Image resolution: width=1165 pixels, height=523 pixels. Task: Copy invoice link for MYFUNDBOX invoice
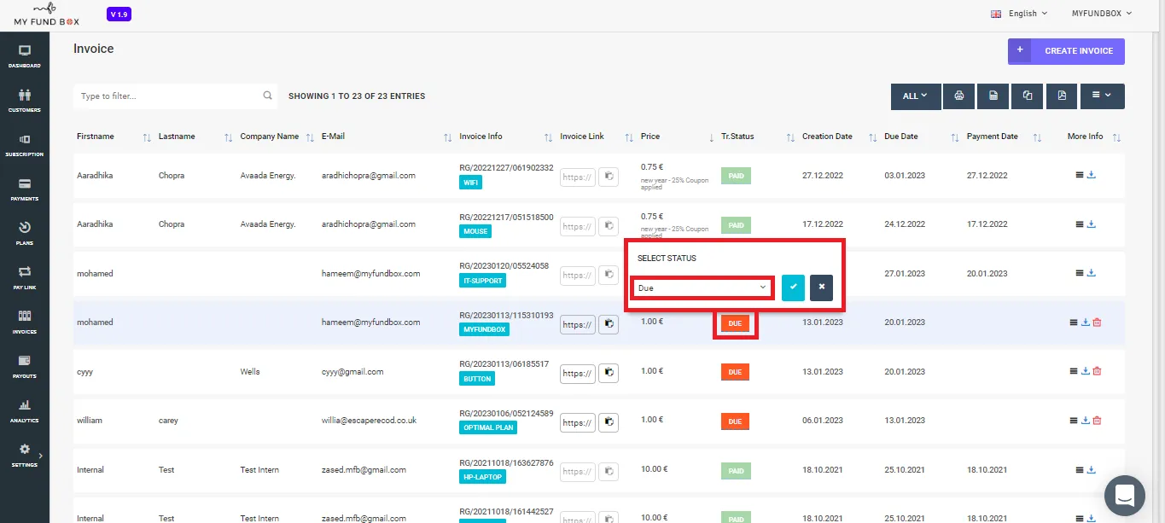[608, 324]
